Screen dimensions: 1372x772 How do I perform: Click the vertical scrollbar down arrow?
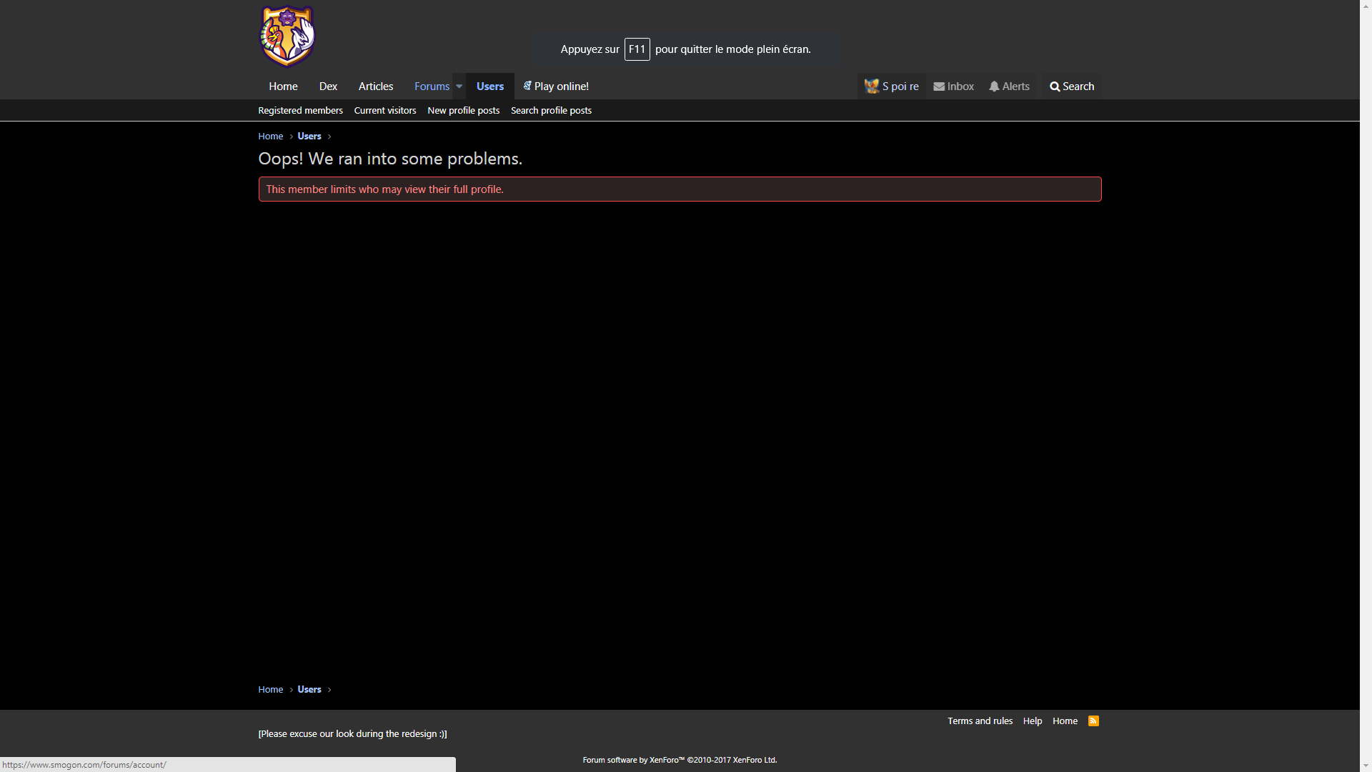[x=1366, y=766]
